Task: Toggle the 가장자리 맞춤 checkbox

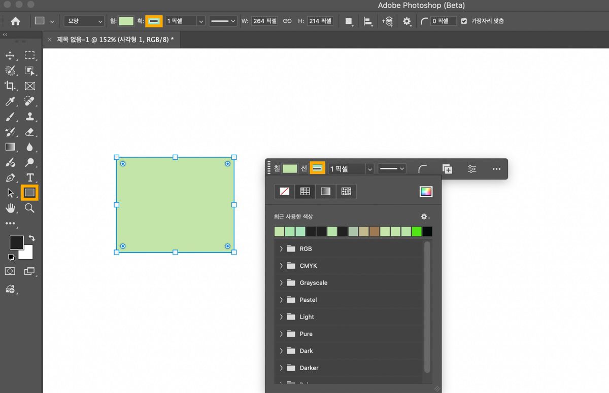Action: pos(464,21)
